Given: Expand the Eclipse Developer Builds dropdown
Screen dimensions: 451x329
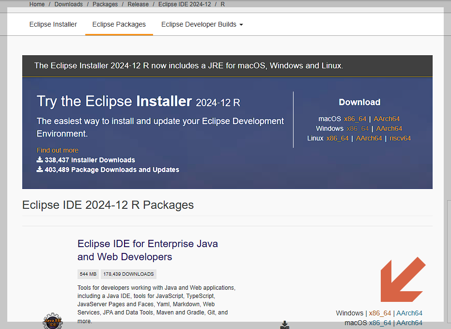Looking at the screenshot, I should click(202, 24).
